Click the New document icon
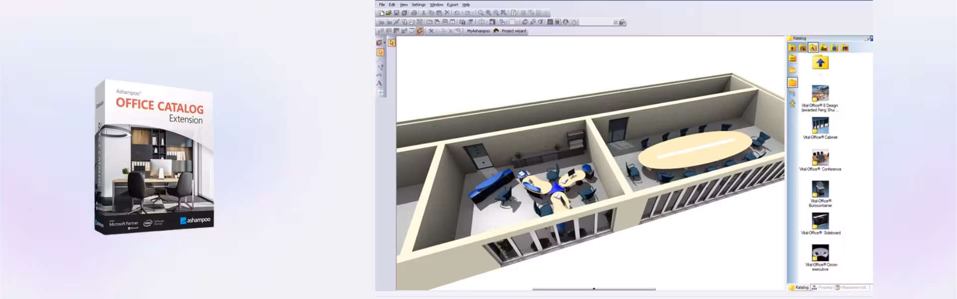The height and width of the screenshot is (299, 957). pyautogui.click(x=381, y=13)
